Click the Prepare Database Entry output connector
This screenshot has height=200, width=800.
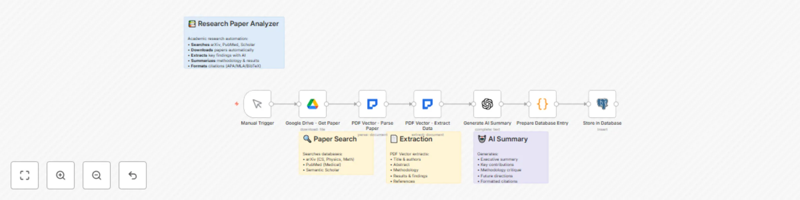(556, 104)
